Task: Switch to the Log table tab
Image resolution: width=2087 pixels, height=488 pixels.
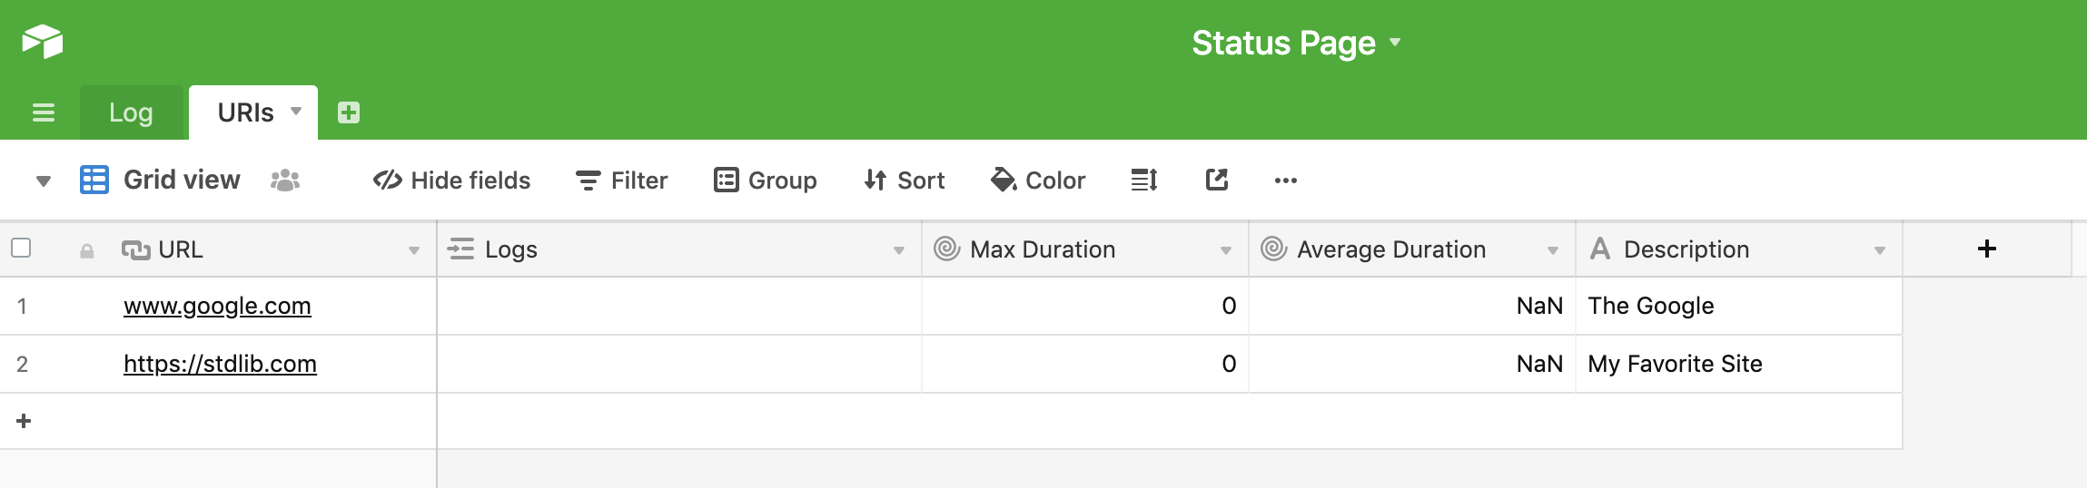Action: [x=131, y=112]
